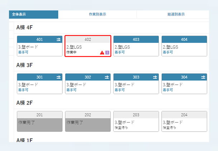Click the swap arrows icon on room 301

click(58, 77)
